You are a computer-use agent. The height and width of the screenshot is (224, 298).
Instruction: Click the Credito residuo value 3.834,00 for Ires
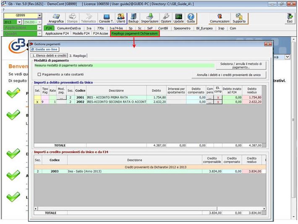point(252,171)
